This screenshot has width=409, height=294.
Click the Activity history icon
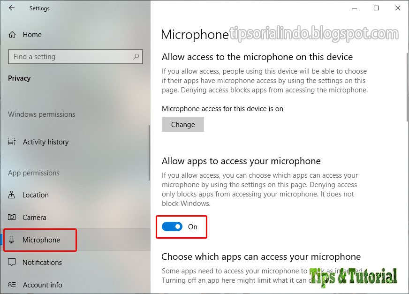click(x=12, y=142)
